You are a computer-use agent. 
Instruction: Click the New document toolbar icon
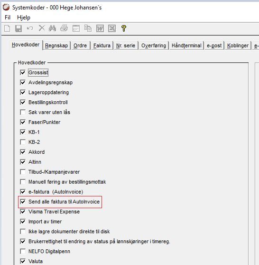click(x=7, y=28)
